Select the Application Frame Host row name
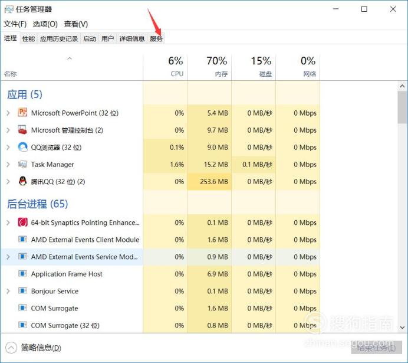 pyautogui.click(x=67, y=274)
